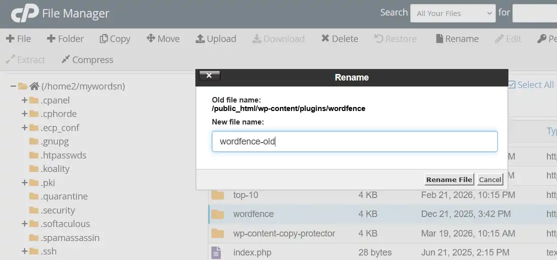Select the .quarantine folder in tree
The height and width of the screenshot is (260, 557).
pos(64,196)
